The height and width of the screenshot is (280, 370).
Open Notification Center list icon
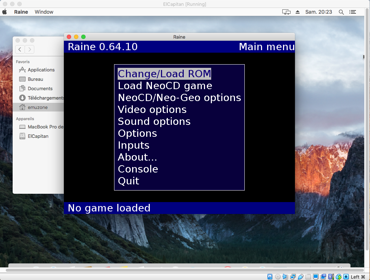click(x=353, y=12)
